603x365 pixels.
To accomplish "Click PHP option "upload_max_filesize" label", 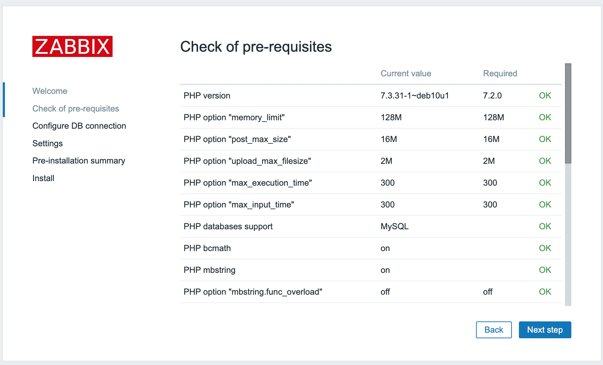I will 247,161.
